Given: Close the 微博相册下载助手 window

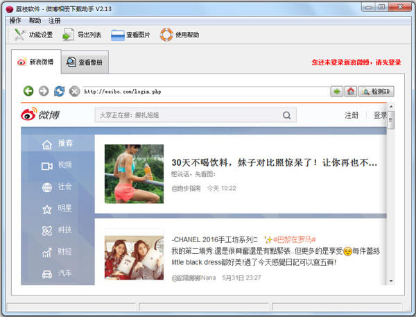Looking at the screenshot, I should [400, 7].
